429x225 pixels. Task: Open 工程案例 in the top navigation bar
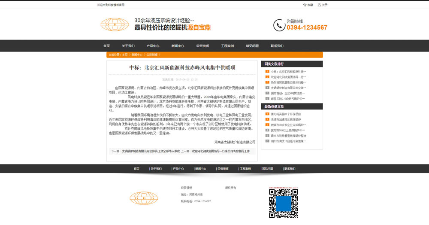click(x=227, y=46)
